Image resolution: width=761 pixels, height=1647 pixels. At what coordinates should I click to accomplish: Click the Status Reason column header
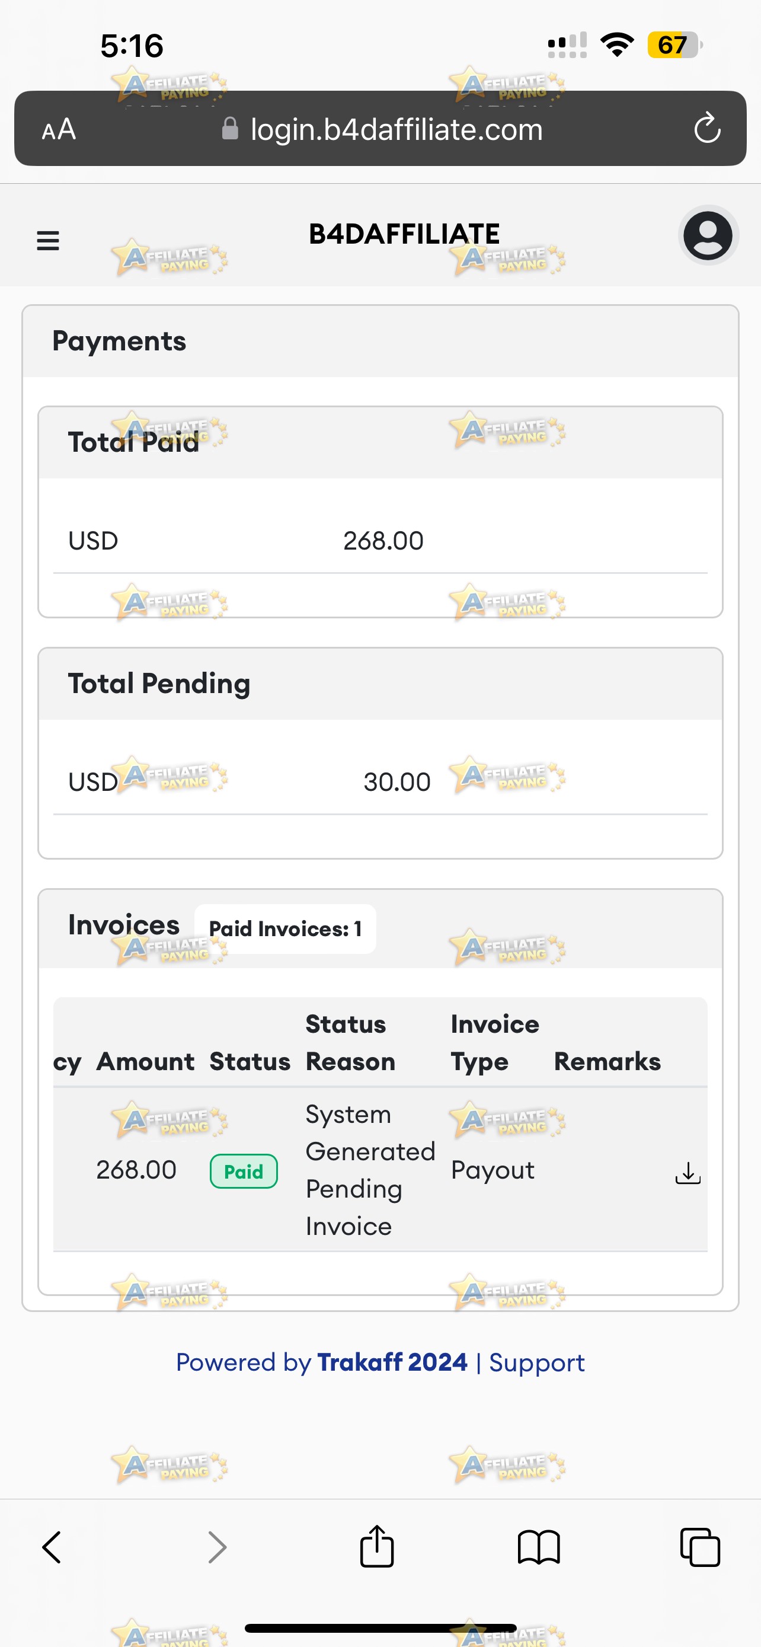(x=350, y=1042)
